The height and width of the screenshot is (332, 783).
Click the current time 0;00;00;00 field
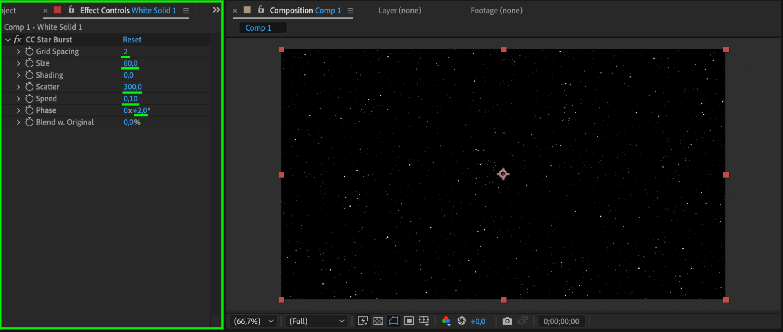(x=561, y=321)
